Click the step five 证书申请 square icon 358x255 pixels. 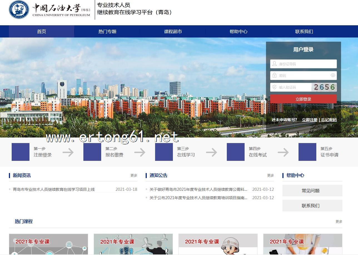tap(307, 152)
